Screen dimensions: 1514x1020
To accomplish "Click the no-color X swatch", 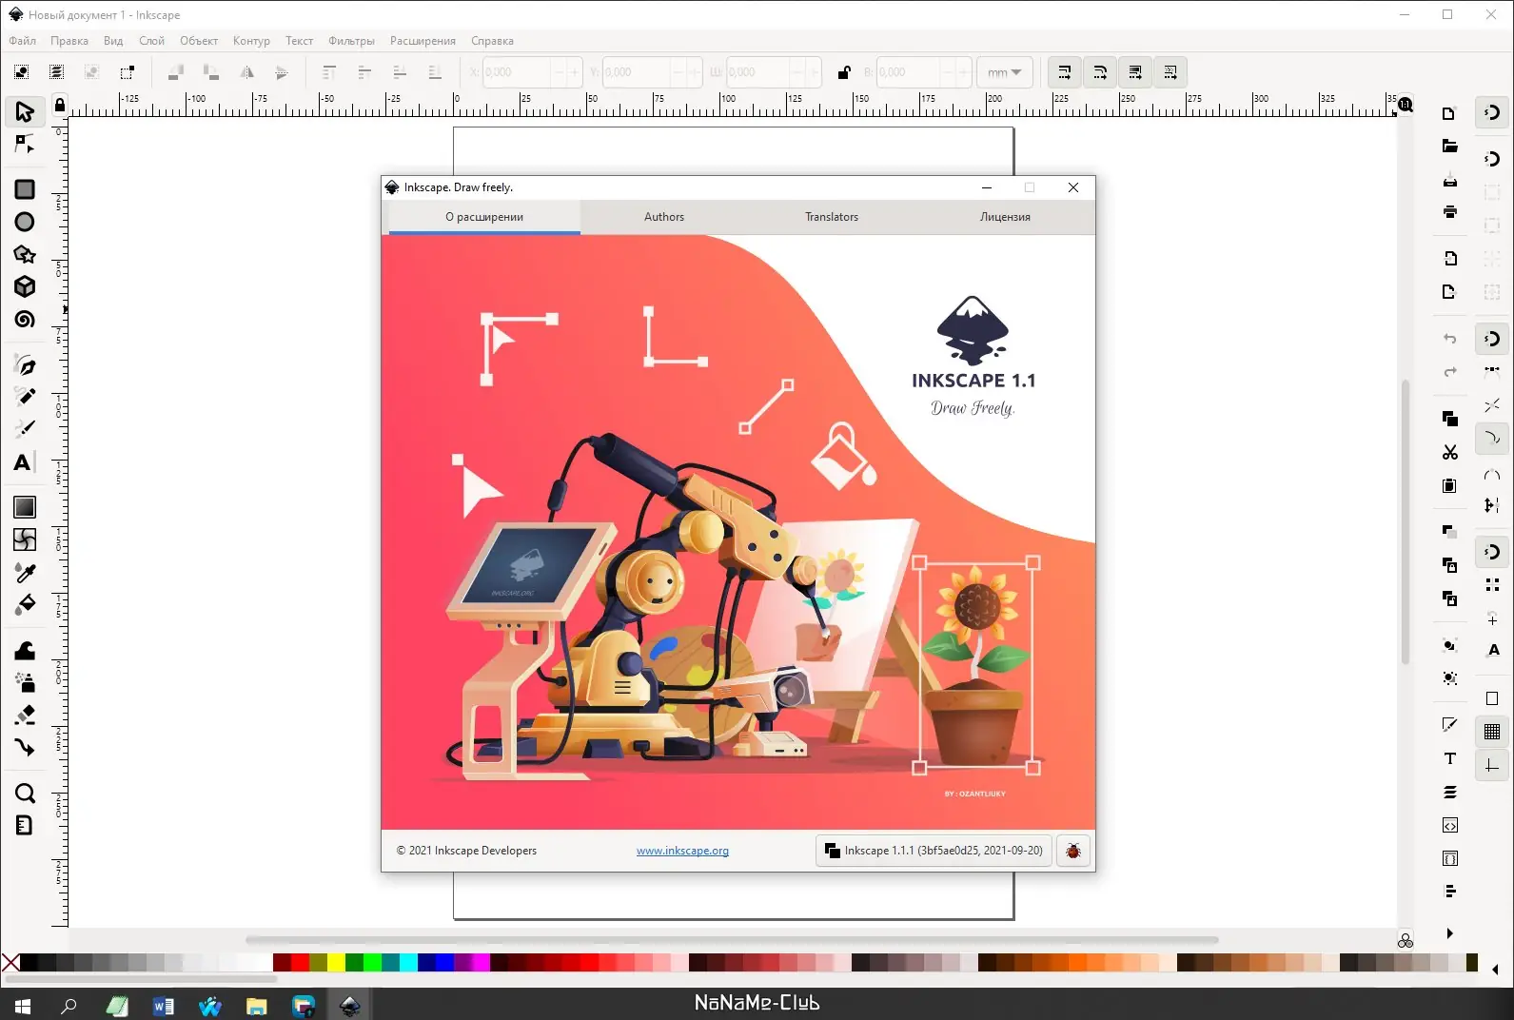I will 10,963.
